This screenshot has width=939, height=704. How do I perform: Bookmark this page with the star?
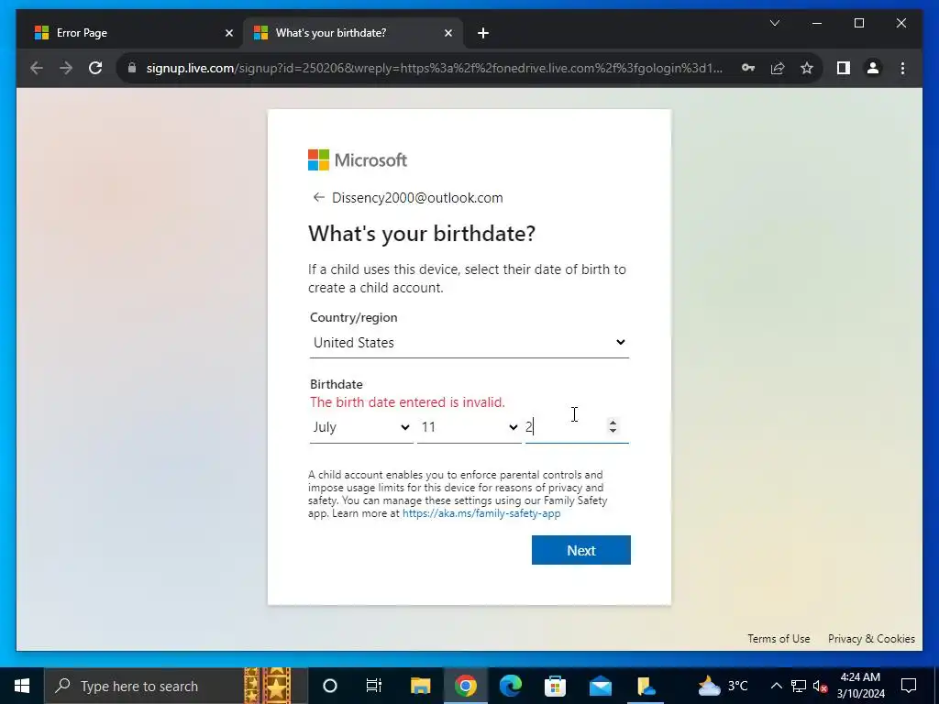click(807, 68)
